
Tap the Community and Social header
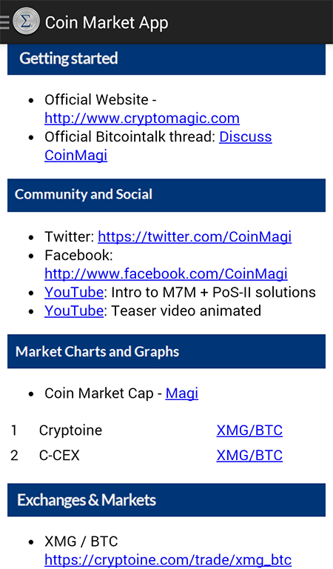point(166,195)
